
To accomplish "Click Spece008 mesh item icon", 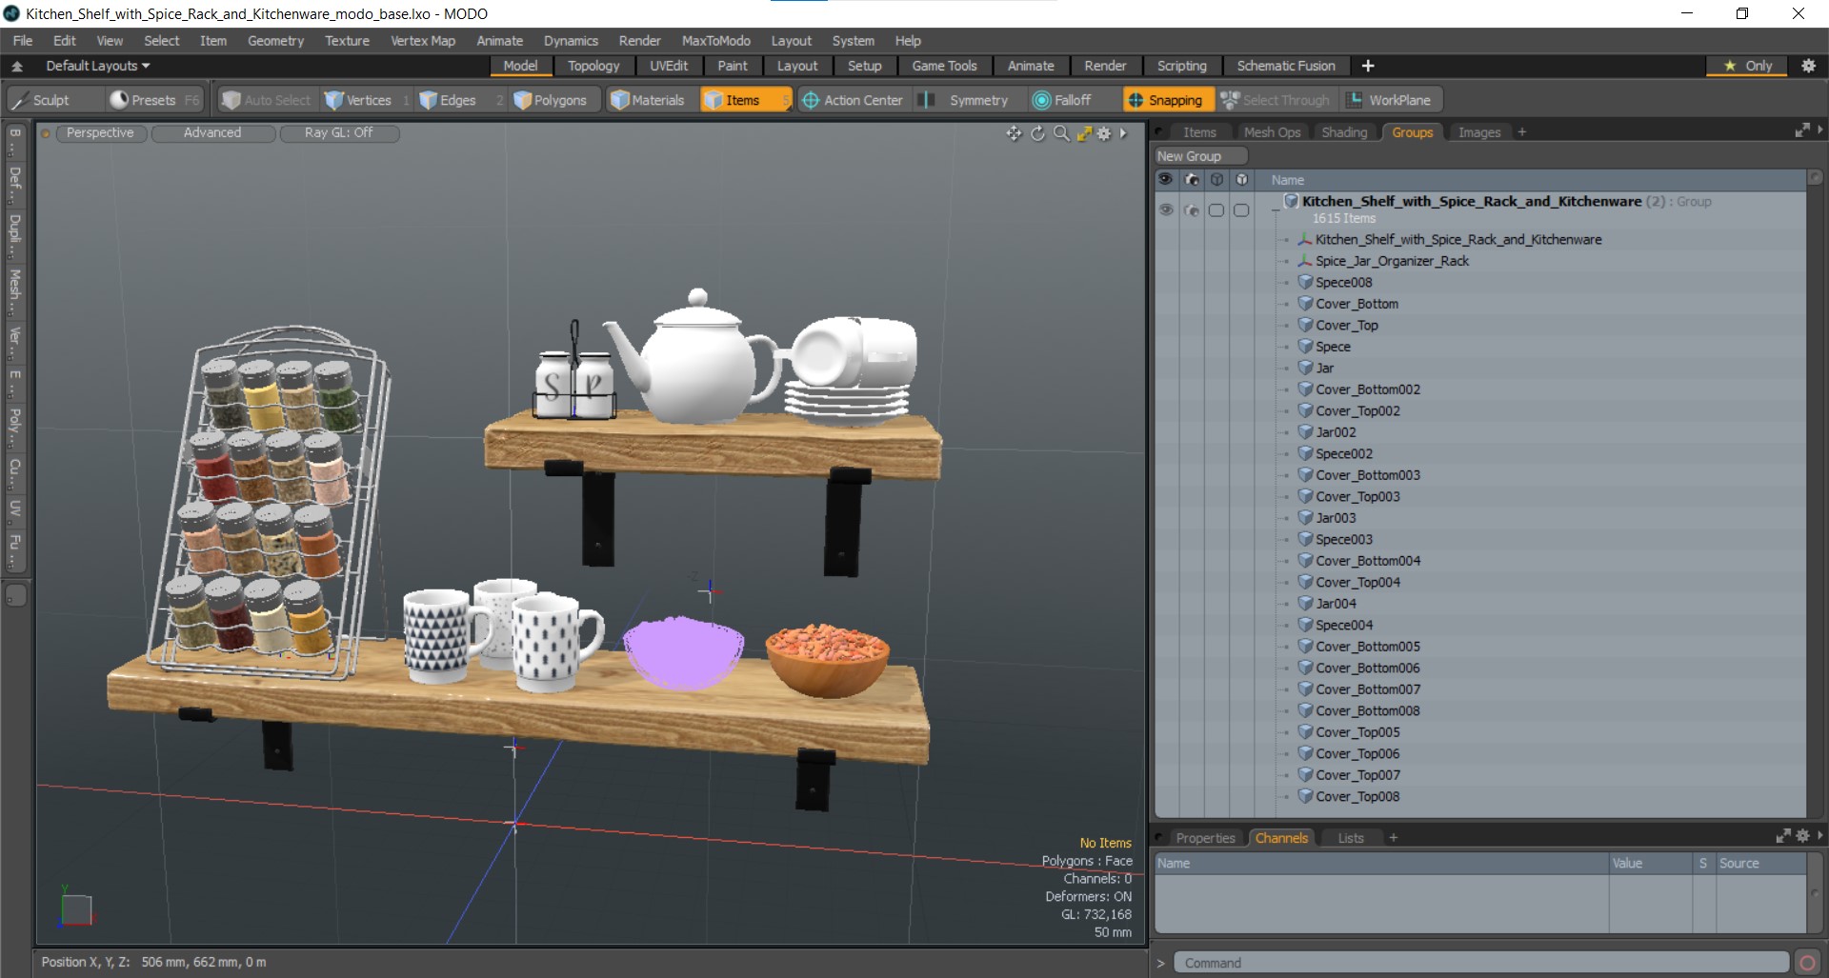I will click(1305, 282).
